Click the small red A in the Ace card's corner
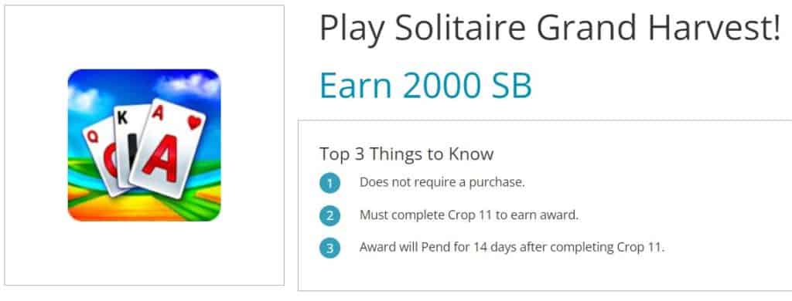 click(158, 114)
